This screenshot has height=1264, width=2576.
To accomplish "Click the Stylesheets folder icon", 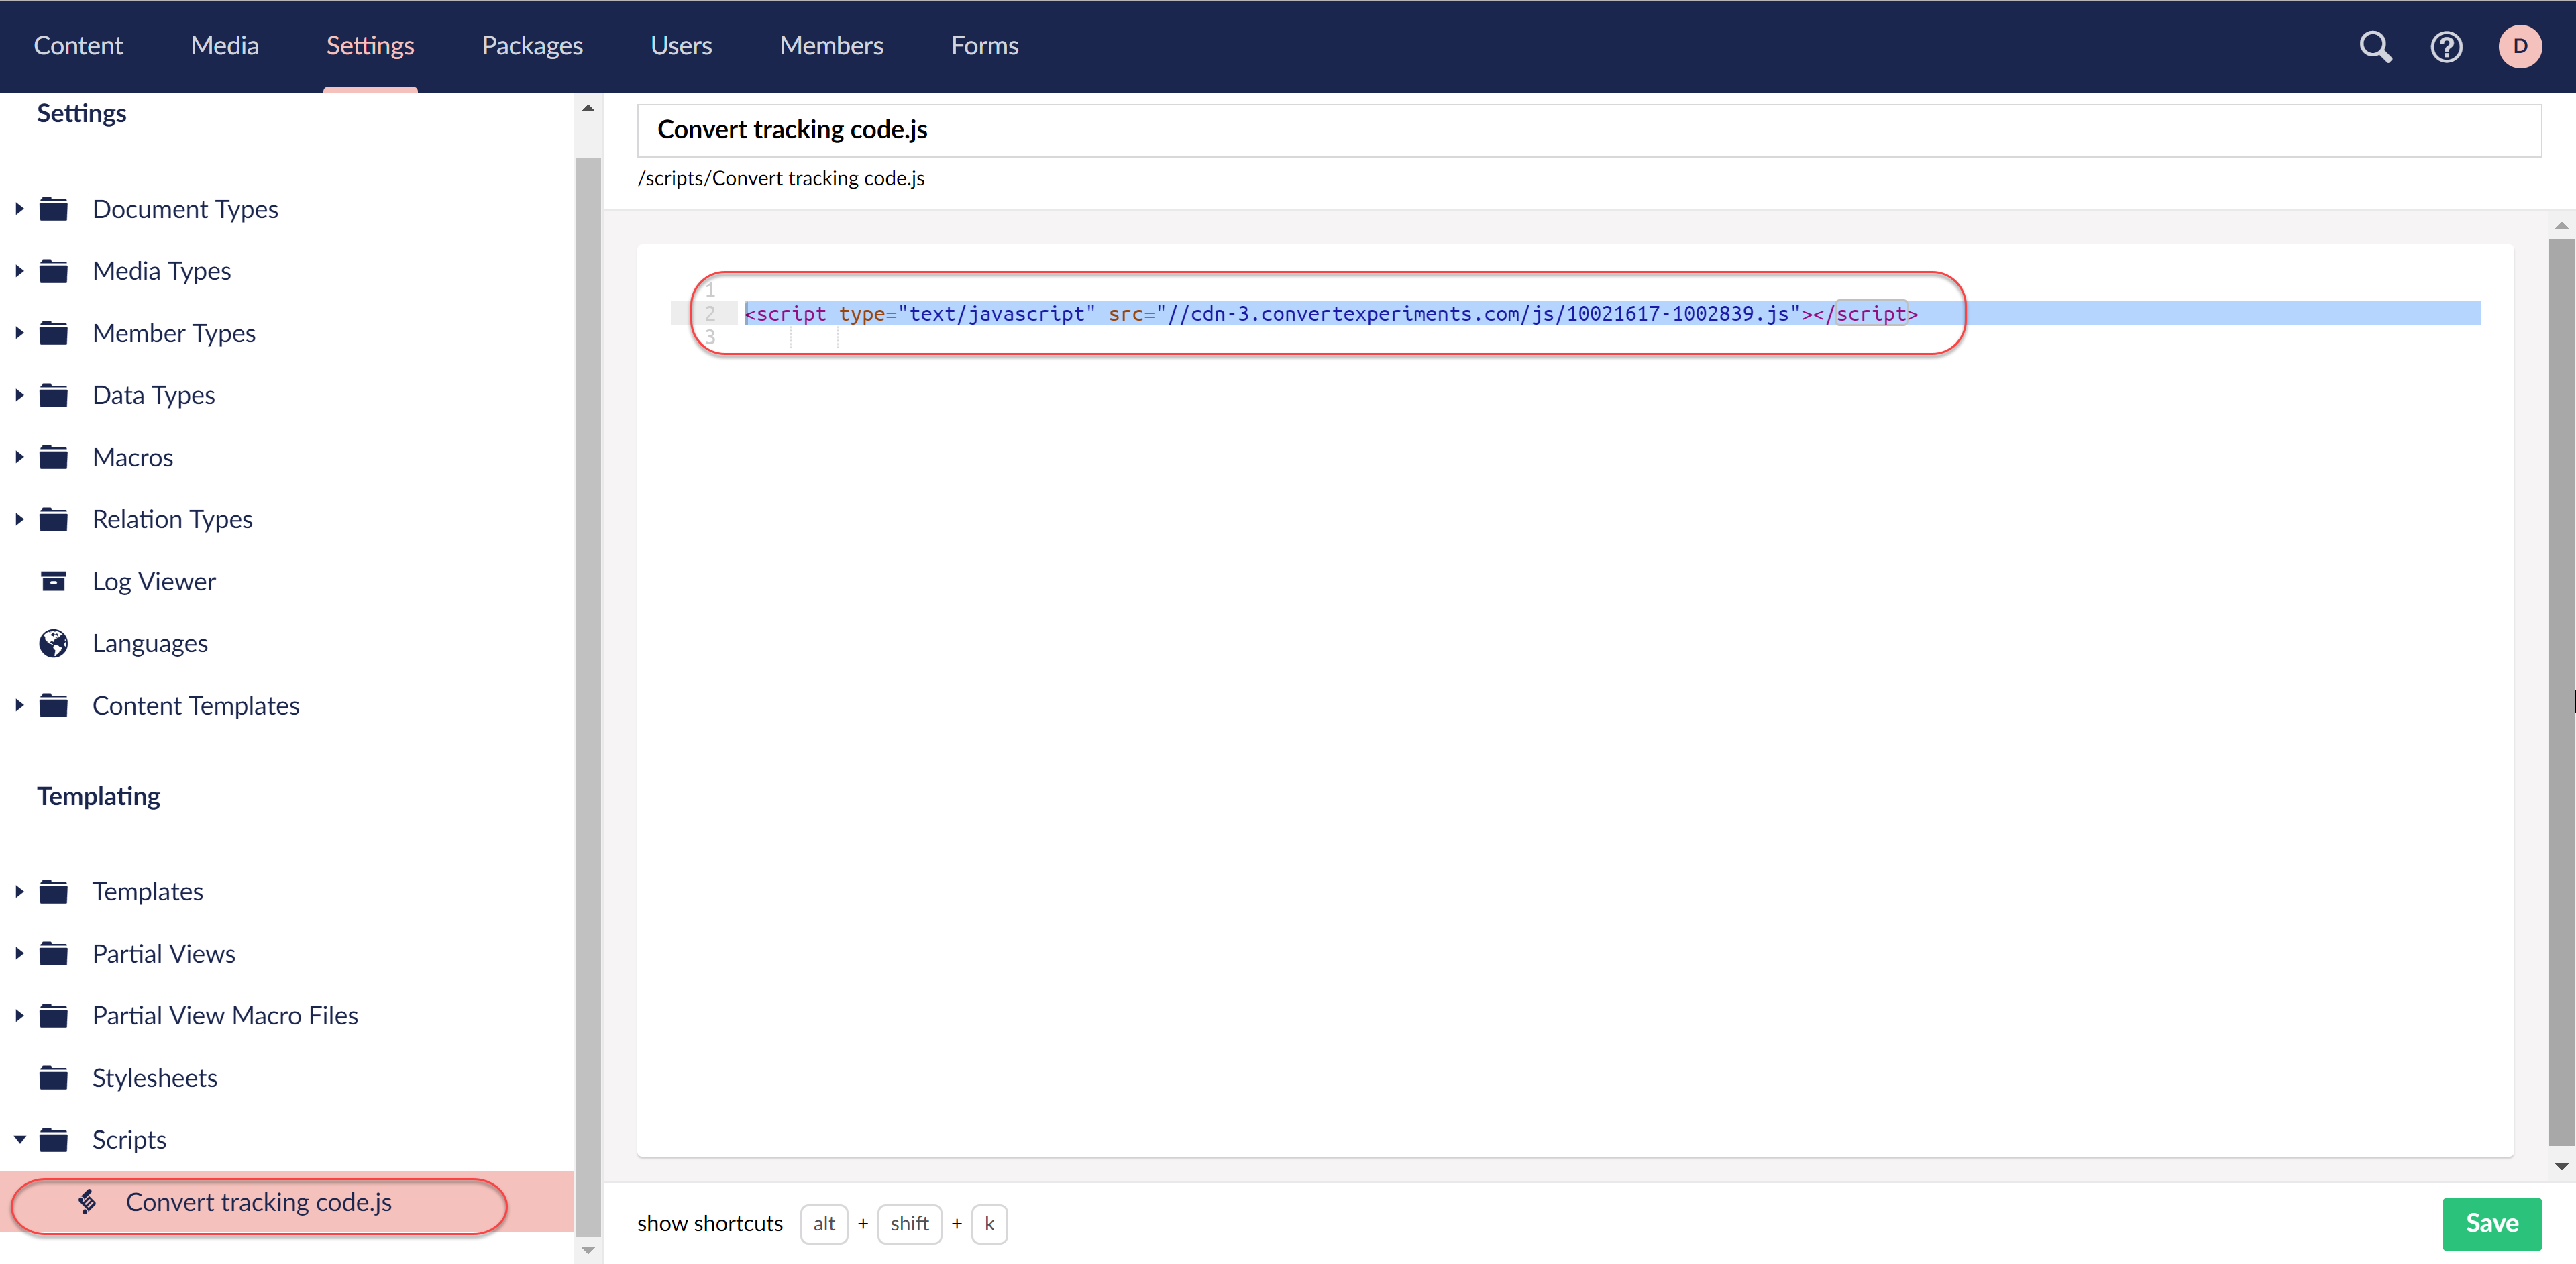I will [53, 1077].
